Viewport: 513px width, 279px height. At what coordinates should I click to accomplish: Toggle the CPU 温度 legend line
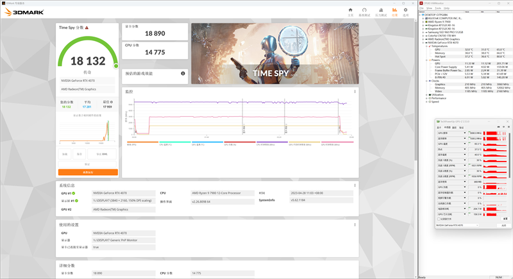click(x=175, y=142)
